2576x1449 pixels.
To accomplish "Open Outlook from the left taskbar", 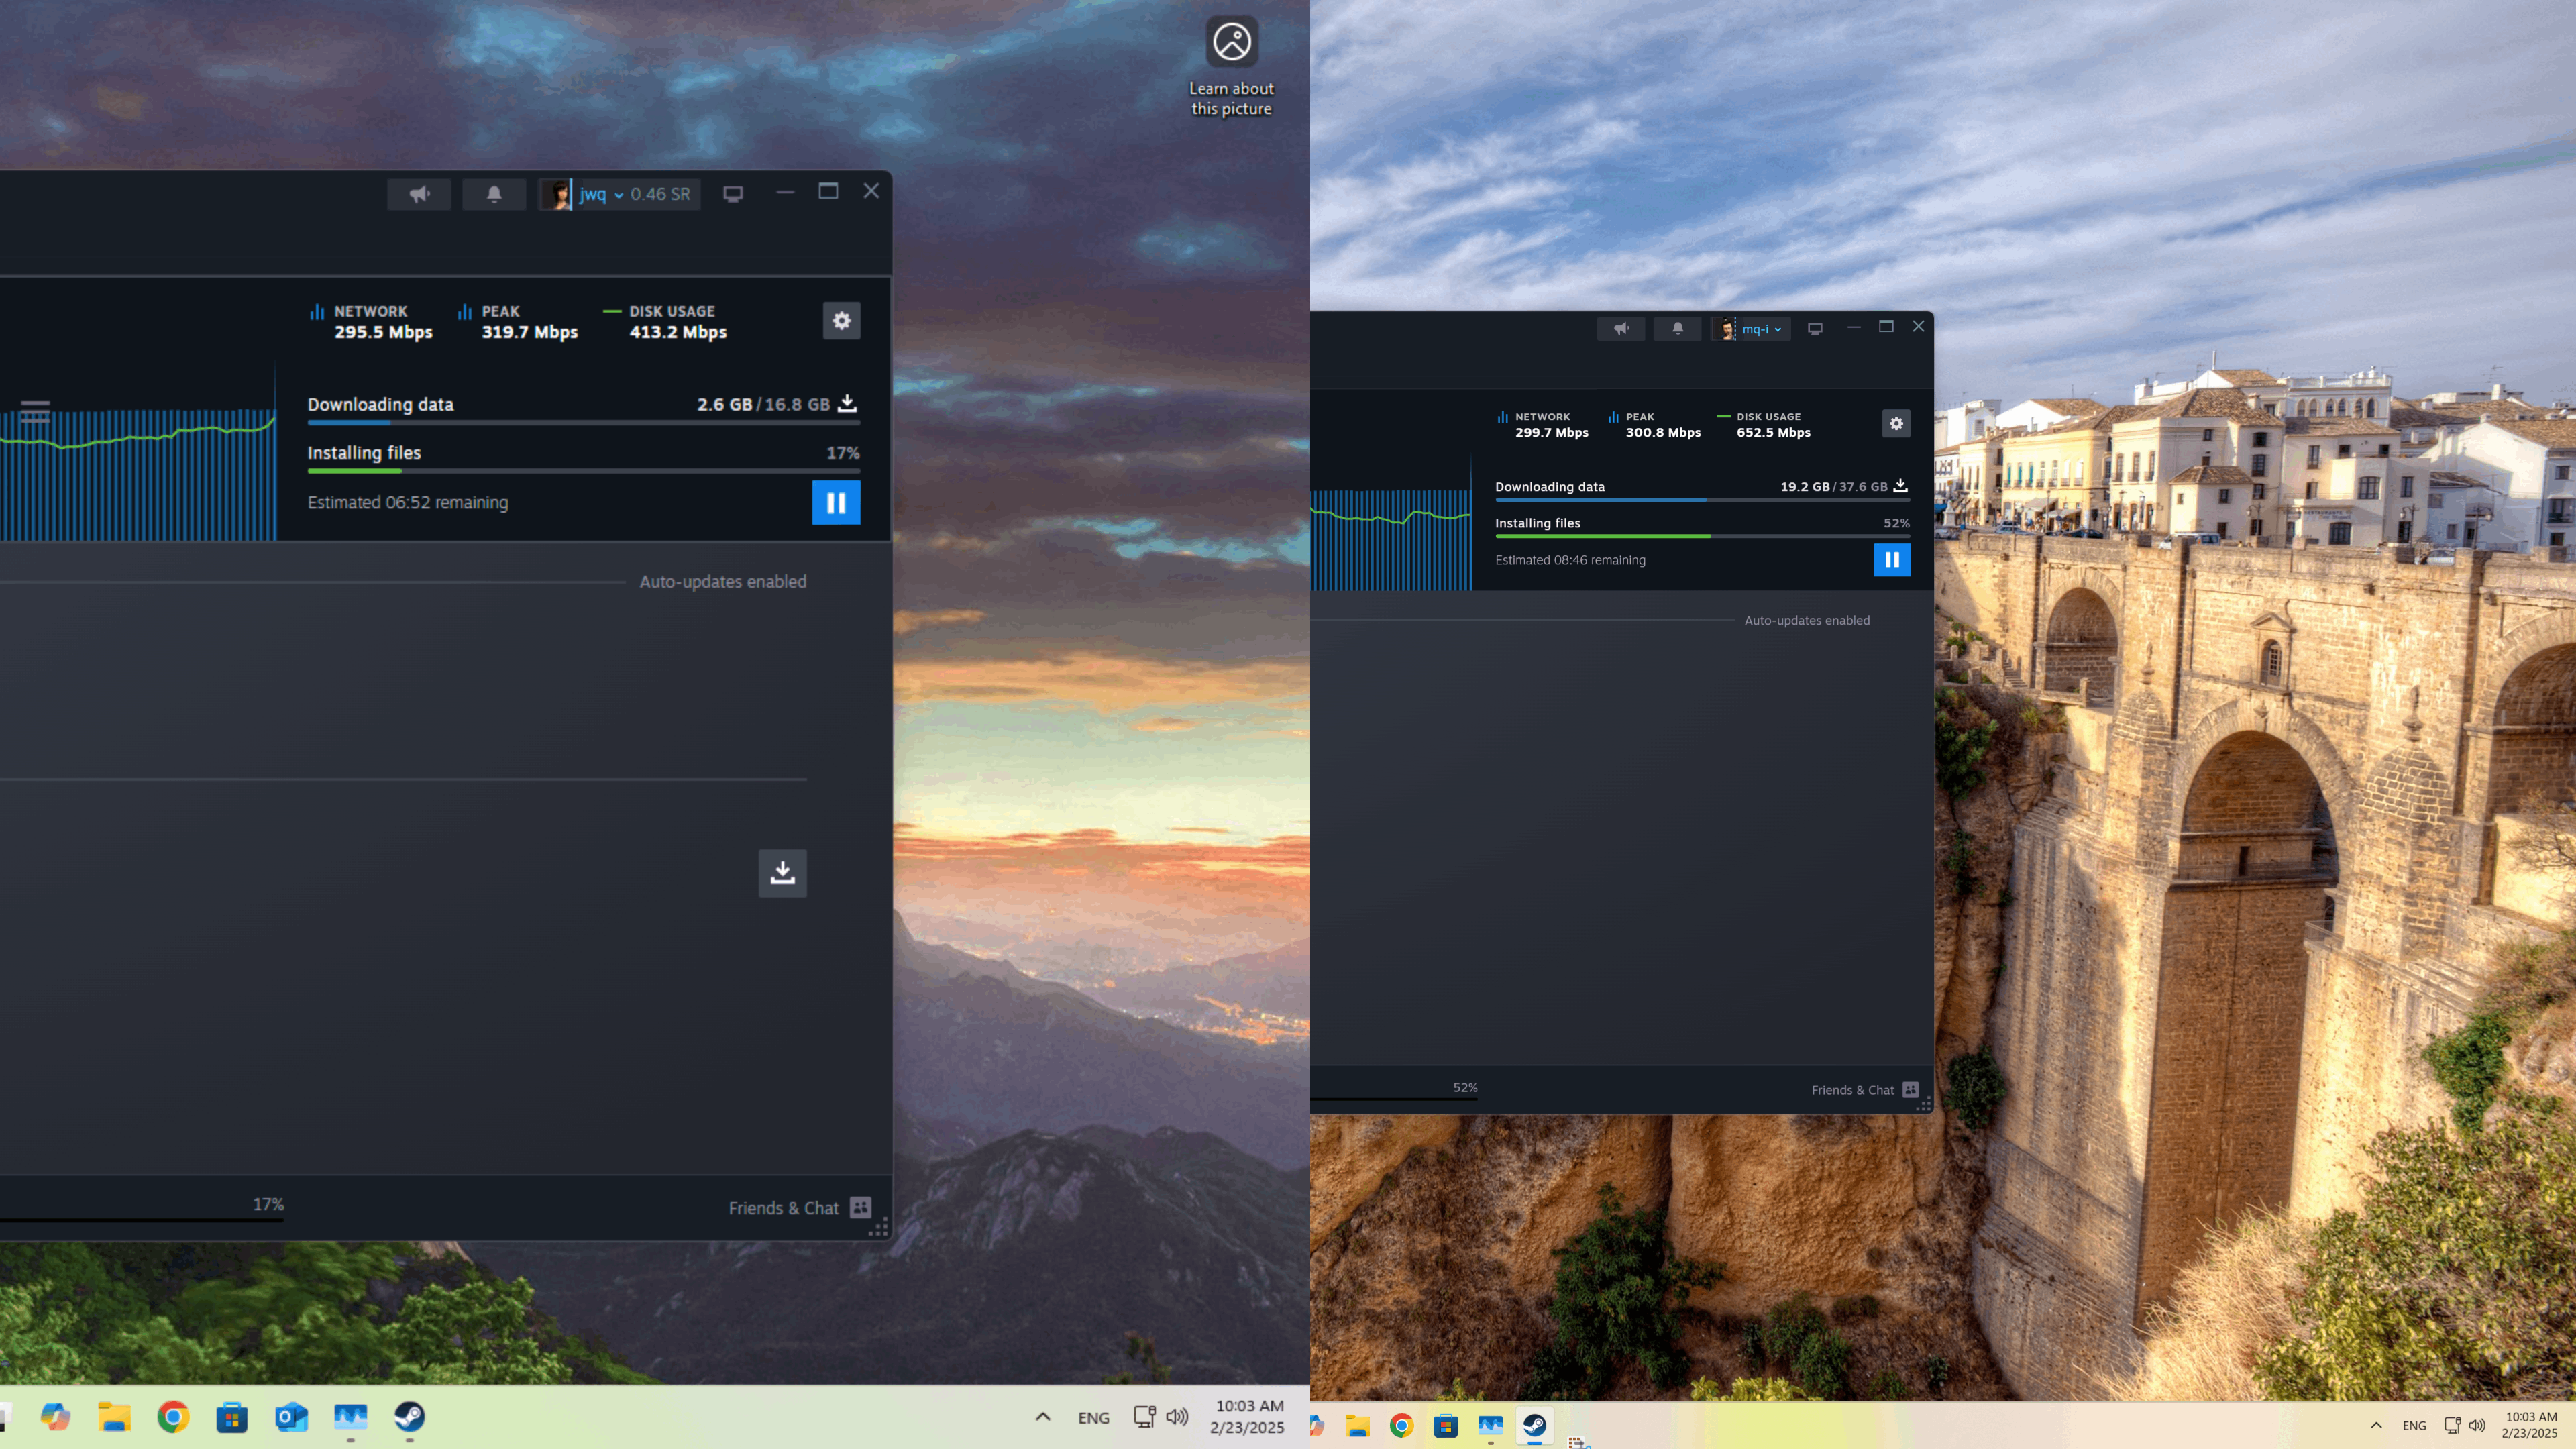I will tap(291, 1417).
